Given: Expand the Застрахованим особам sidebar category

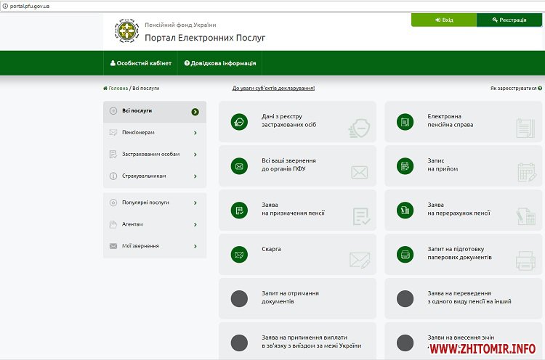Looking at the screenshot, I should [154, 154].
